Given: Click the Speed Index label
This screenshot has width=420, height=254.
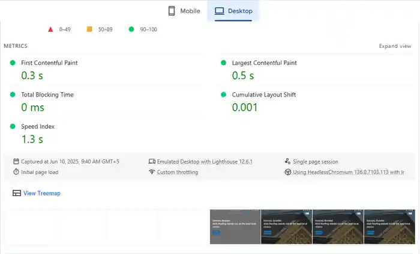Looking at the screenshot, I should tap(38, 126).
